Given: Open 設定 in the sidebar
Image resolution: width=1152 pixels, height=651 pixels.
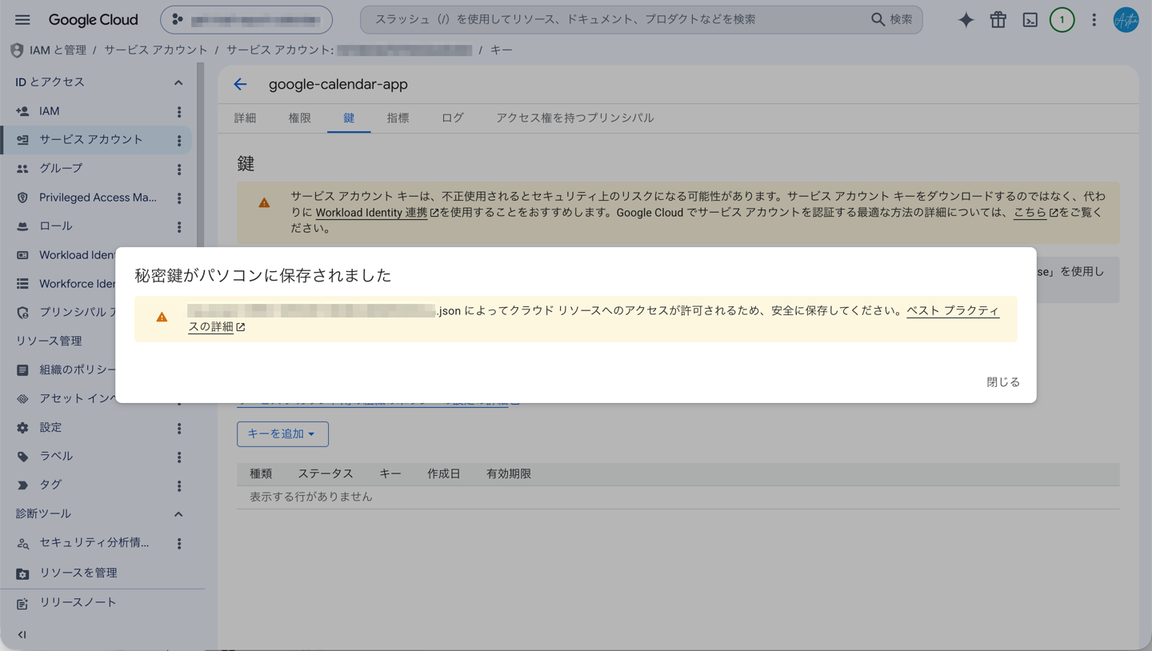Looking at the screenshot, I should (50, 427).
